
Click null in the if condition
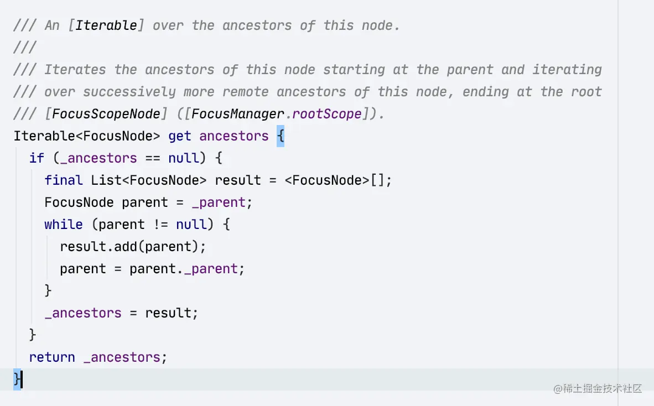pos(183,158)
